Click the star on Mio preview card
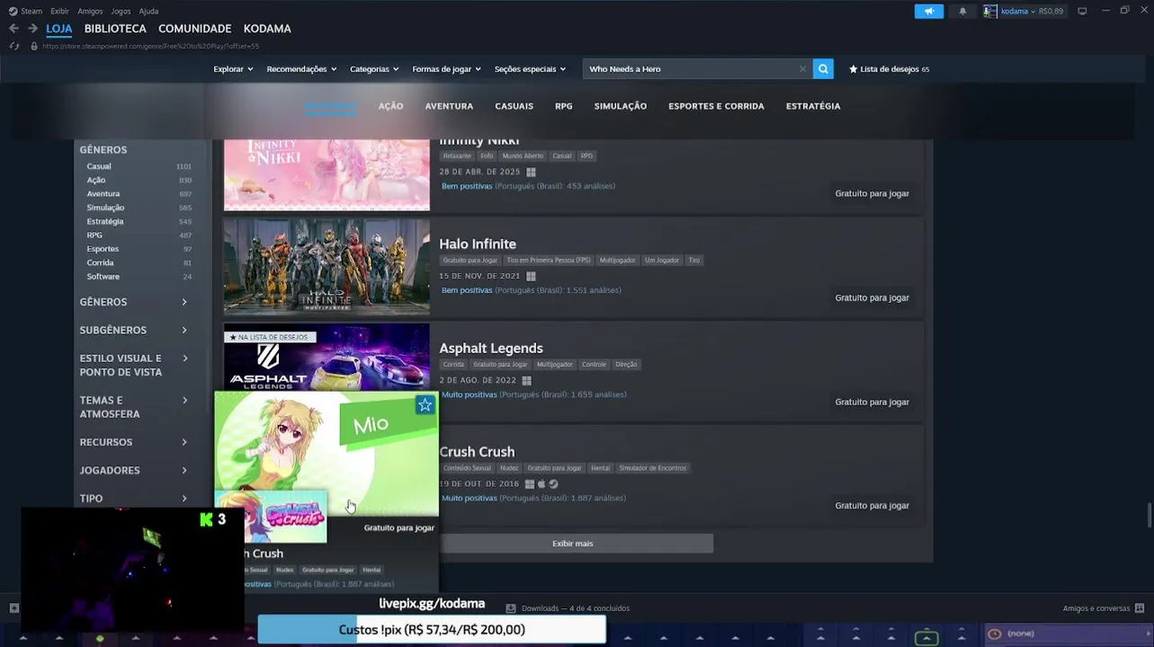This screenshot has height=647, width=1154. tap(425, 405)
